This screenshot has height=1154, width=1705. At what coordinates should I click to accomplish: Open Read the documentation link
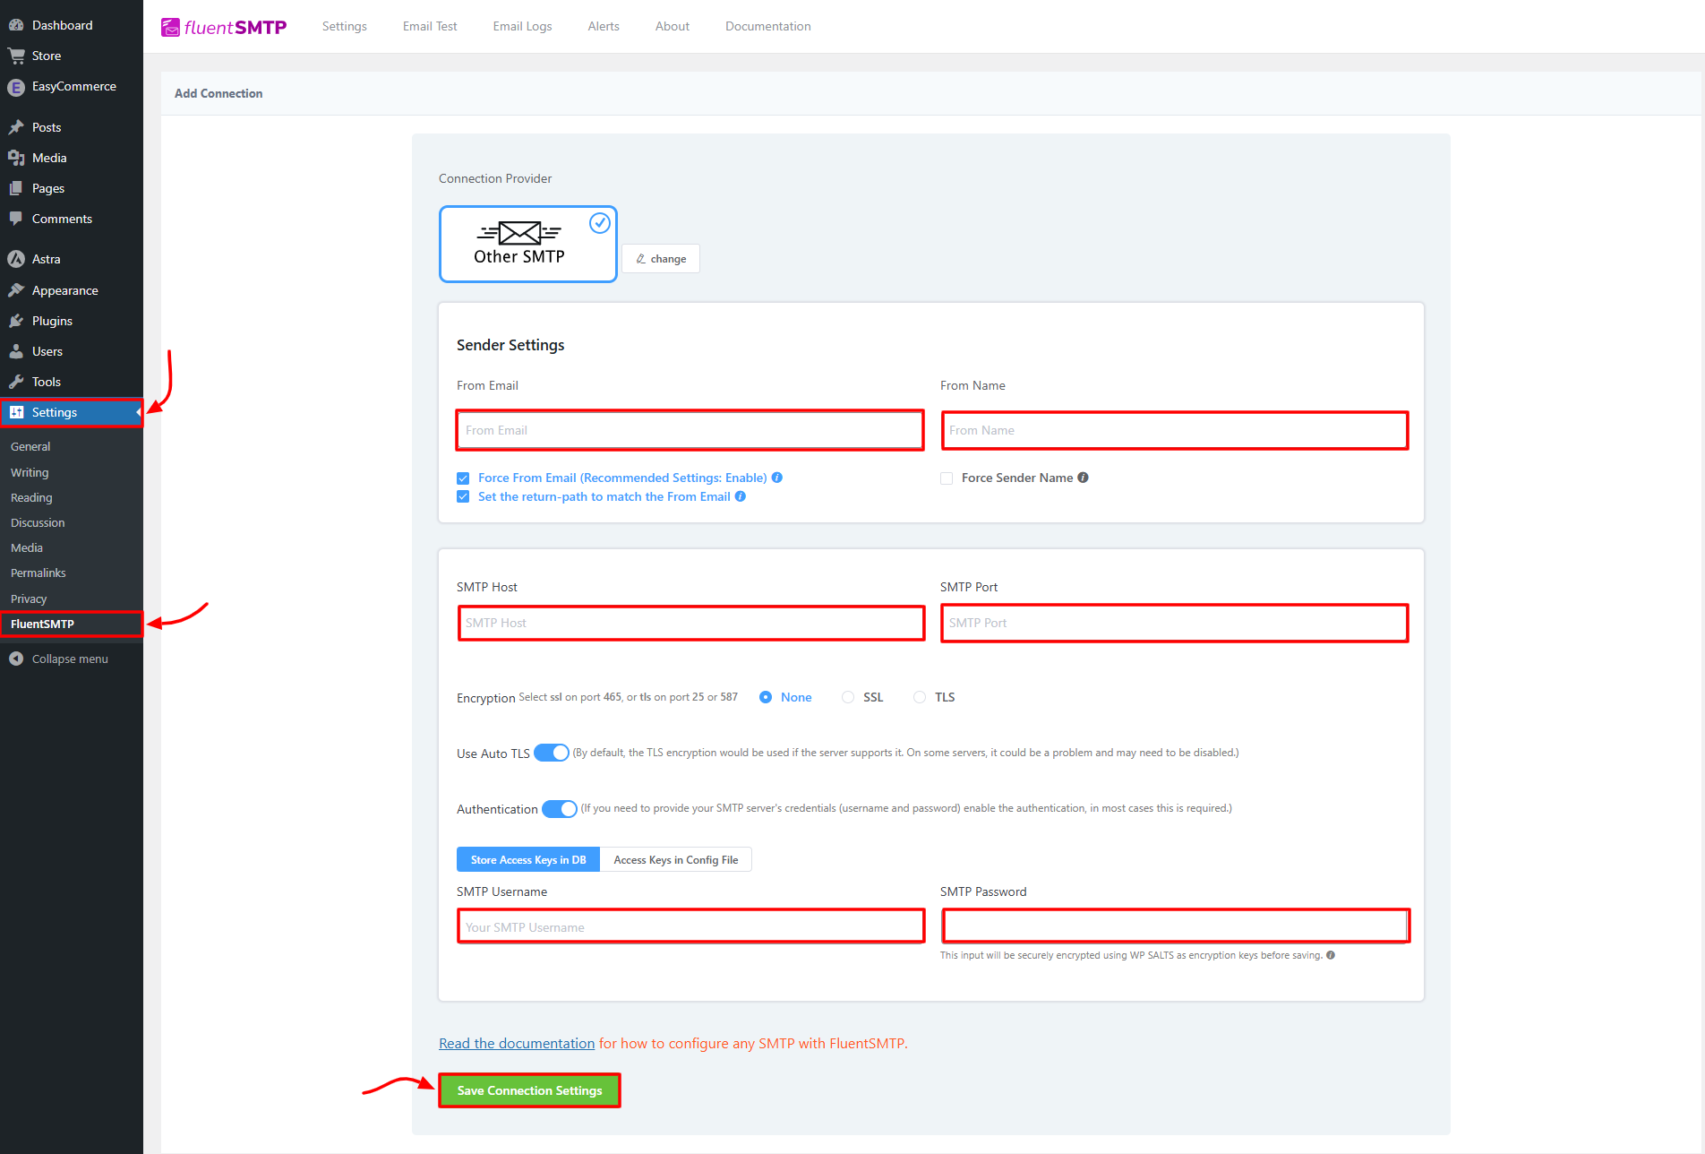point(517,1044)
